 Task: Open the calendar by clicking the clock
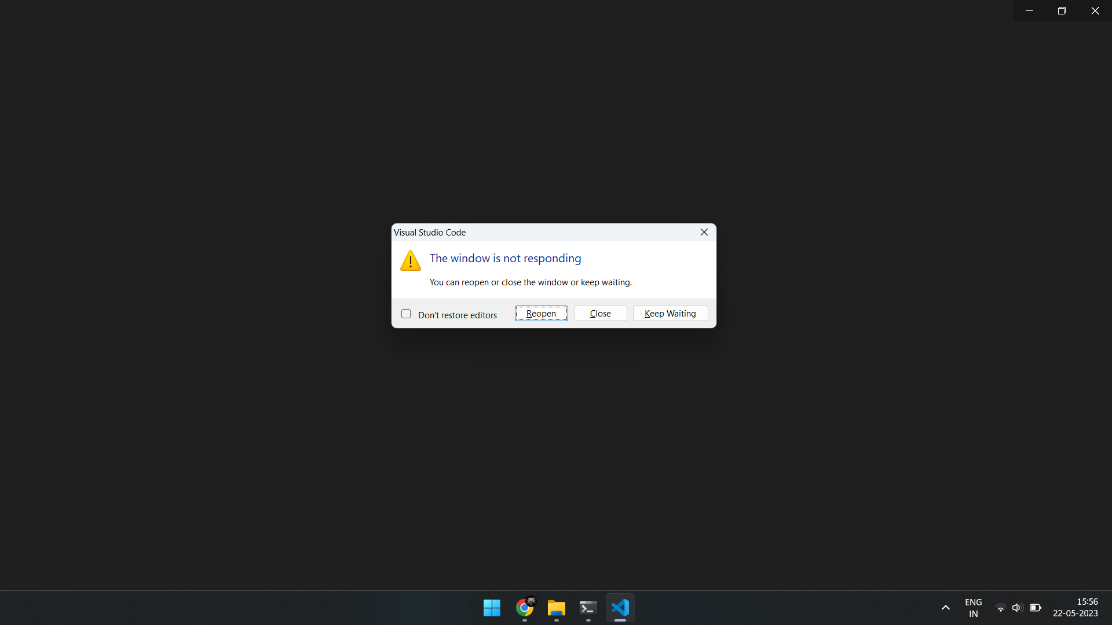[x=1076, y=608]
